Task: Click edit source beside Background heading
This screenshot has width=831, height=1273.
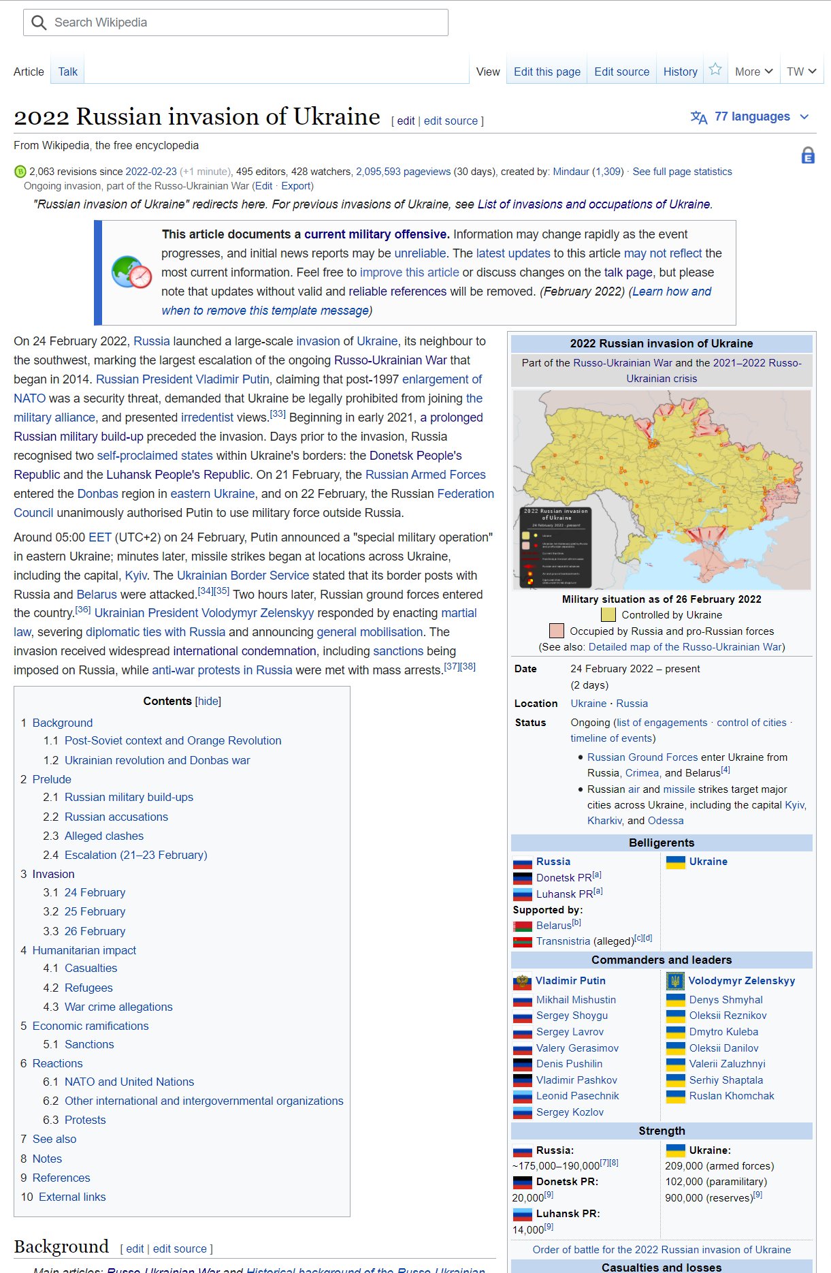Action: 180,1248
